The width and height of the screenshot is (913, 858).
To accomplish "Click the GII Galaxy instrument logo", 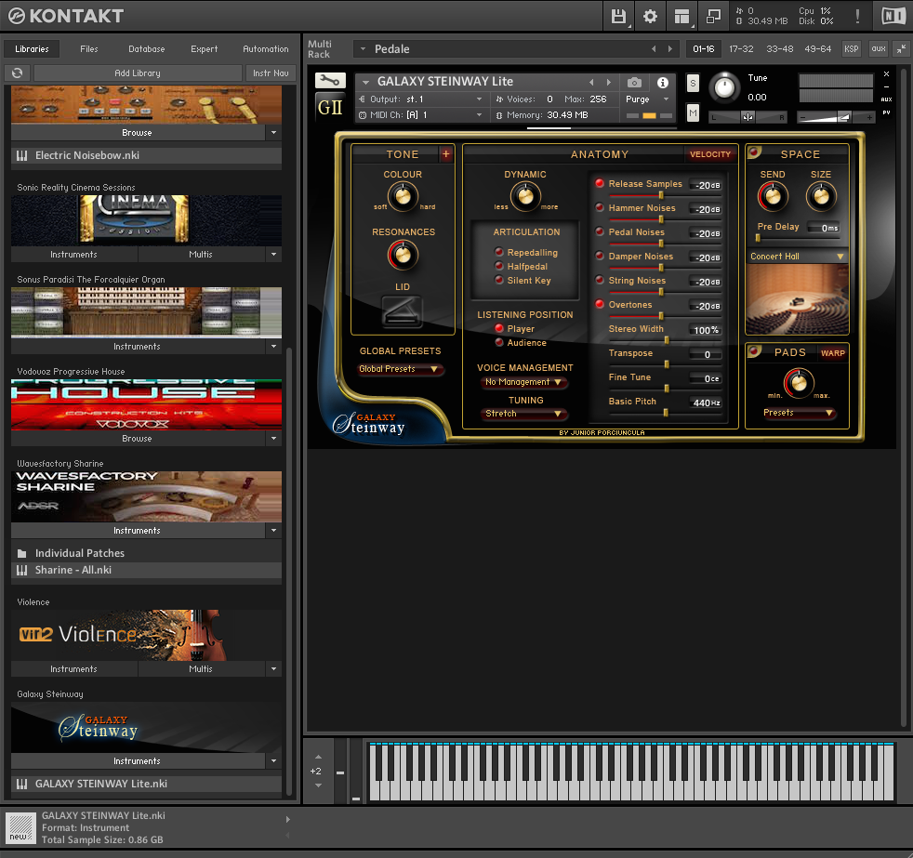I will (x=330, y=108).
